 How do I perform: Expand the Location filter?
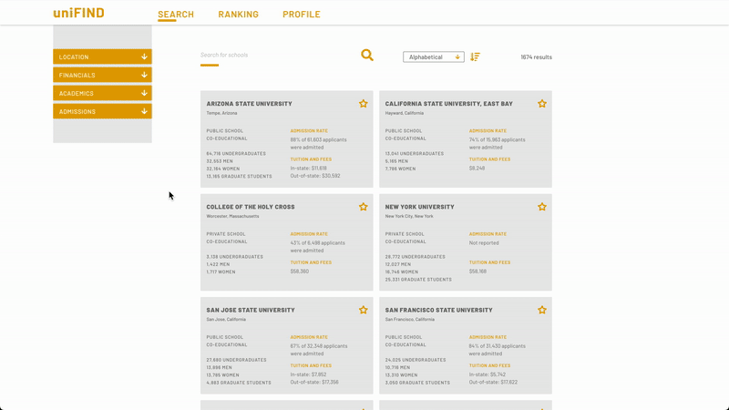click(102, 56)
